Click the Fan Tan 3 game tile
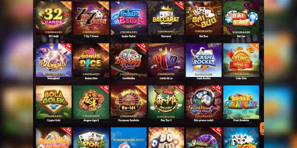Viewport: 297px width, 148px height. tap(166, 102)
